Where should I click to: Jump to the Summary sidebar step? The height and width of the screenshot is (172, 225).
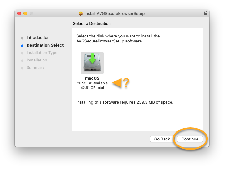tap(35, 68)
